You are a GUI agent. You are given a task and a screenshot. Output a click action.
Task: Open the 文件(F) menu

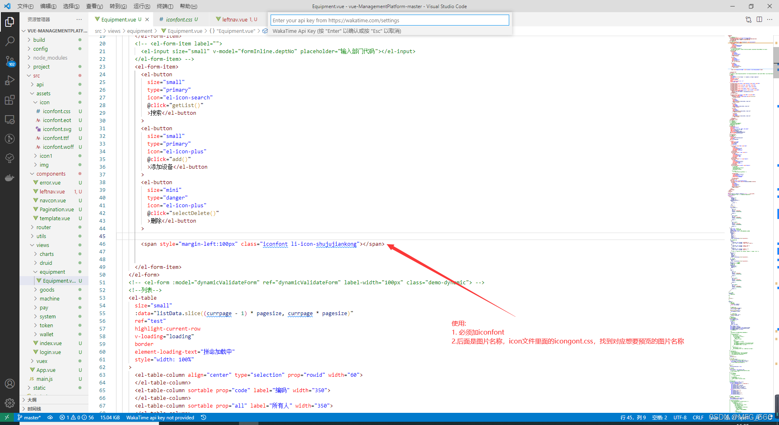click(x=25, y=6)
